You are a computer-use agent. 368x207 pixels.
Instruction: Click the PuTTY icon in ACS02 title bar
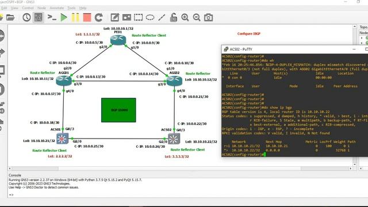[226, 49]
